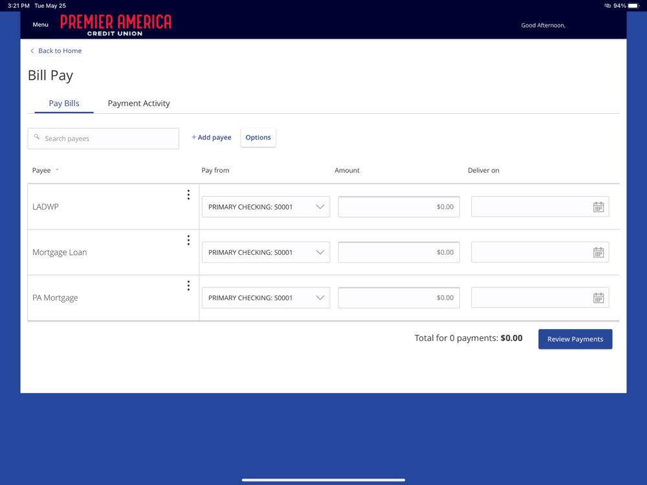Open the Options button

[x=258, y=137]
